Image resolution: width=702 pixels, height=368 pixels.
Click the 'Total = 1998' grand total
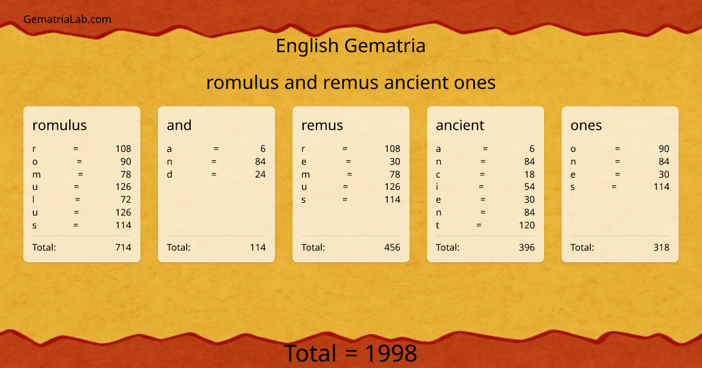point(351,353)
